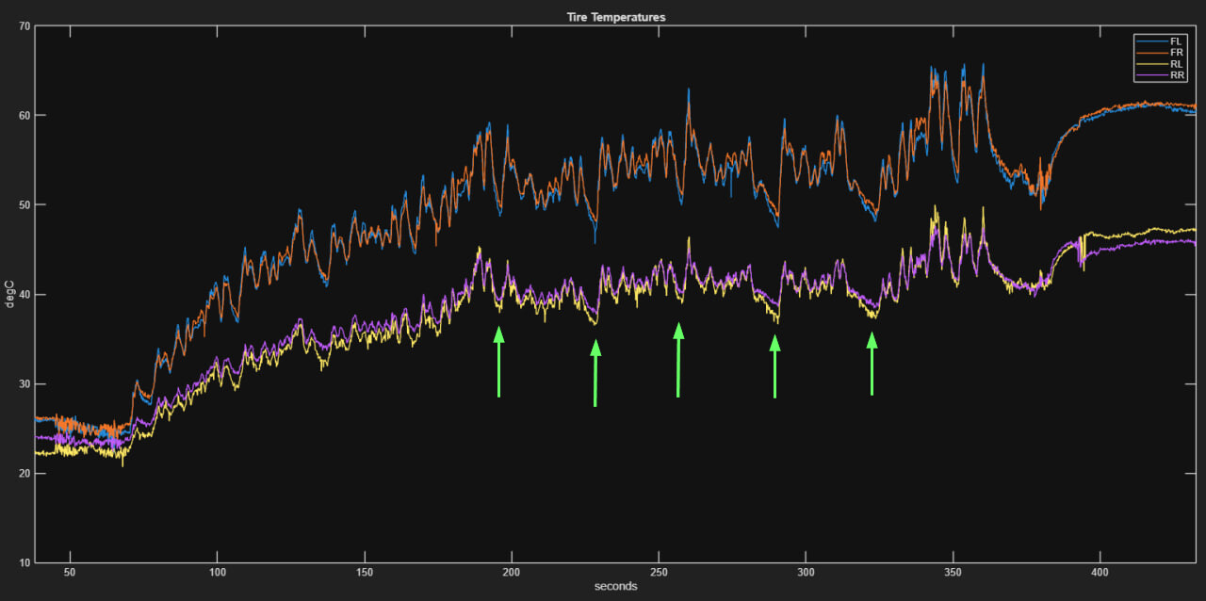The image size is (1206, 601).
Task: Click the FL legend entry label
Action: (x=1176, y=41)
